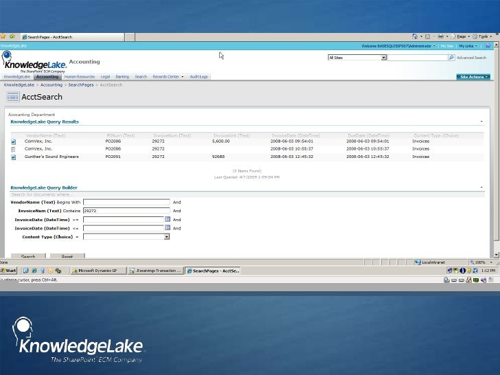This screenshot has height=375, width=500.
Task: Click the Reset button in Query Builder
Action: 67,256
